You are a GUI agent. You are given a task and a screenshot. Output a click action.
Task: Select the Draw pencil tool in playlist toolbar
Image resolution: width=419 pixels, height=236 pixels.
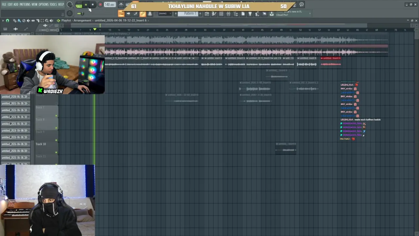pyautogui.click(x=15, y=20)
